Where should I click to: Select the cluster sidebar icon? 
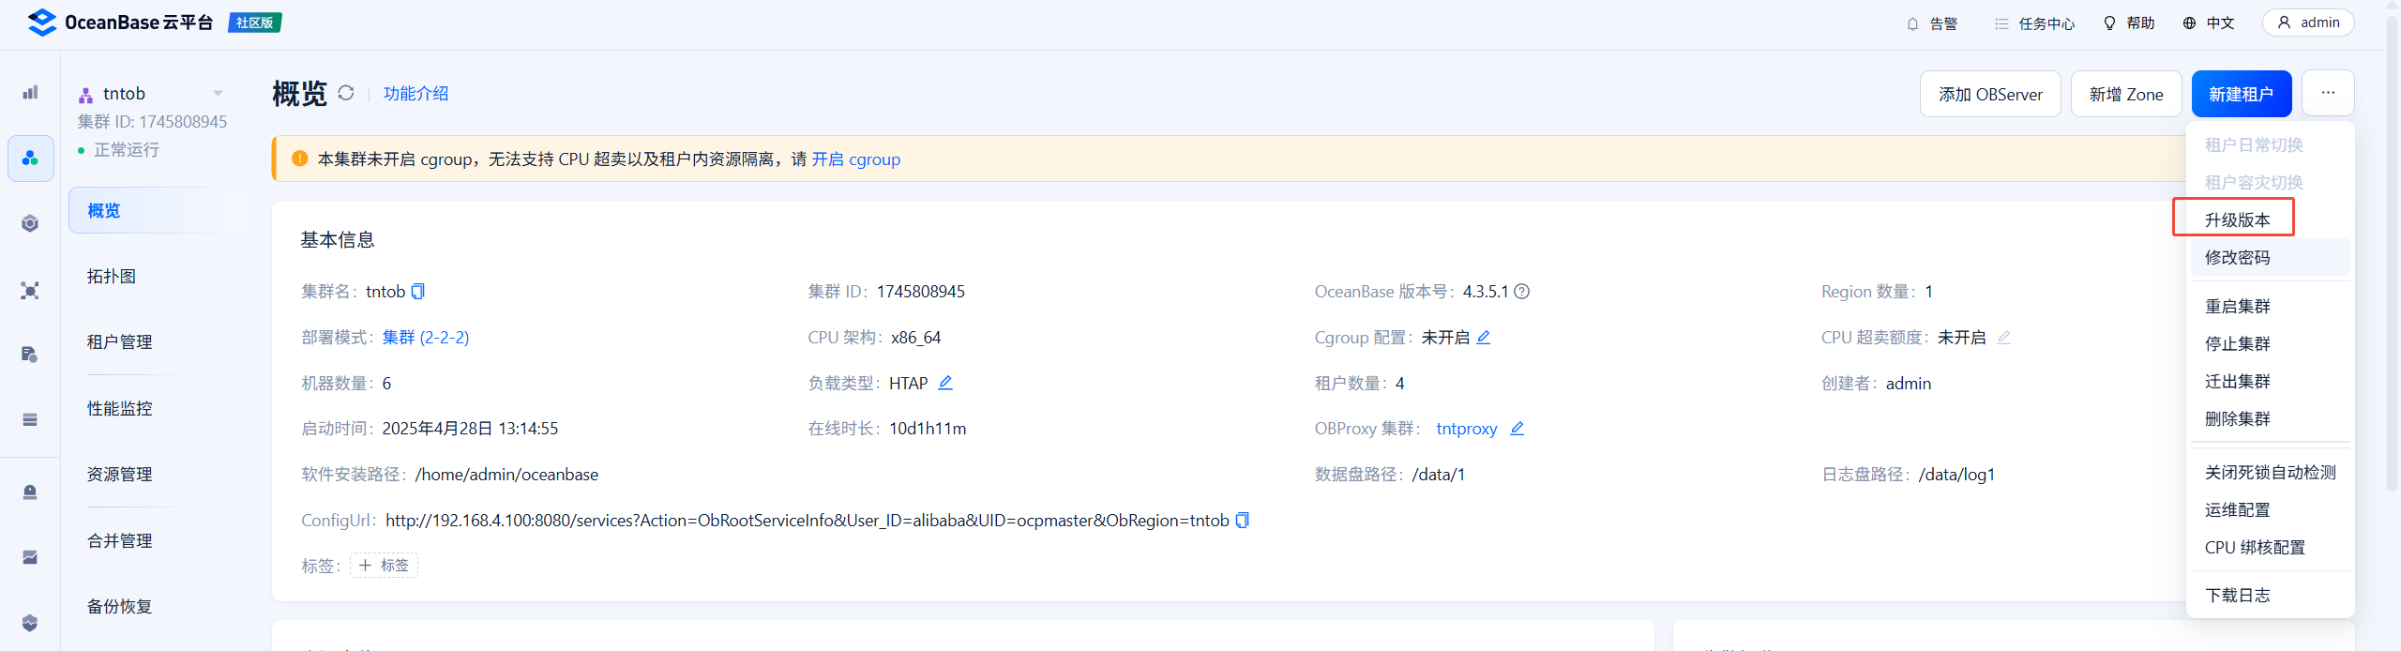(x=30, y=159)
